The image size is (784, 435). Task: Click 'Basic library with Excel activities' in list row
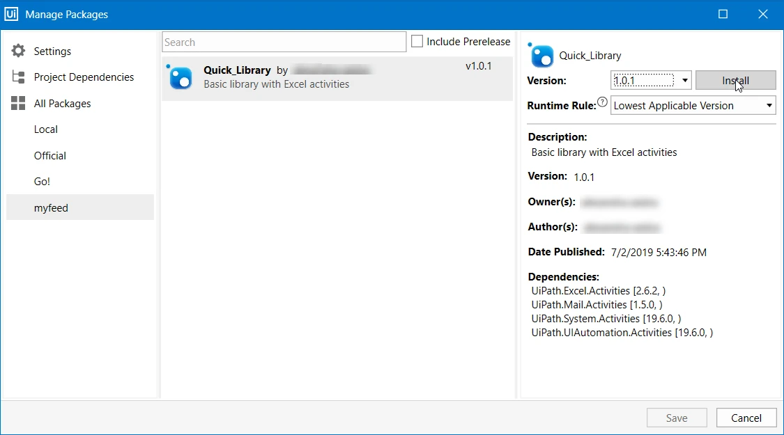(277, 84)
